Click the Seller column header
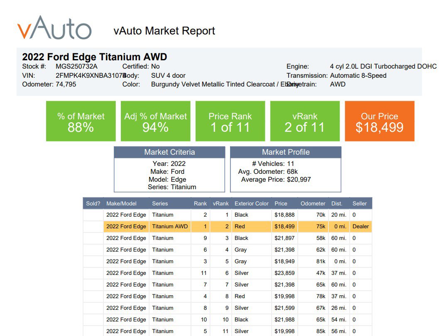This screenshot has height=336, width=446. pyautogui.click(x=360, y=203)
